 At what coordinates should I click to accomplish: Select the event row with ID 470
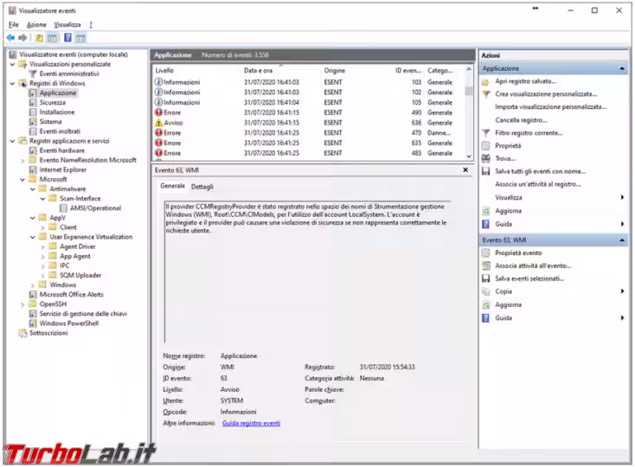tap(309, 132)
